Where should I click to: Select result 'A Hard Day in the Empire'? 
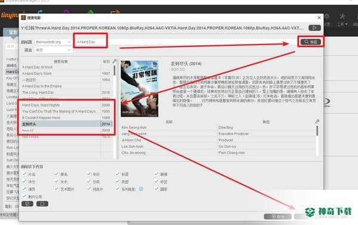[x=66, y=86]
